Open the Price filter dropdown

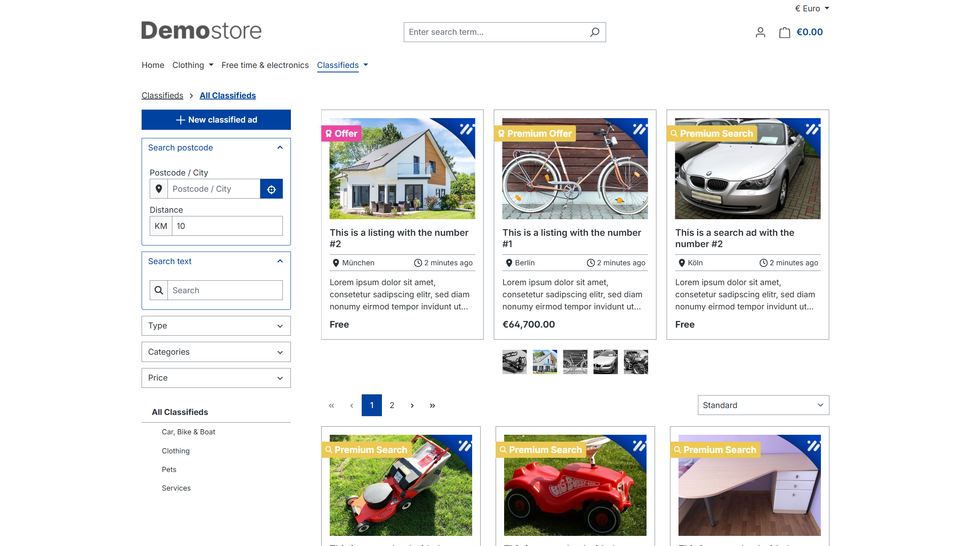pos(216,378)
